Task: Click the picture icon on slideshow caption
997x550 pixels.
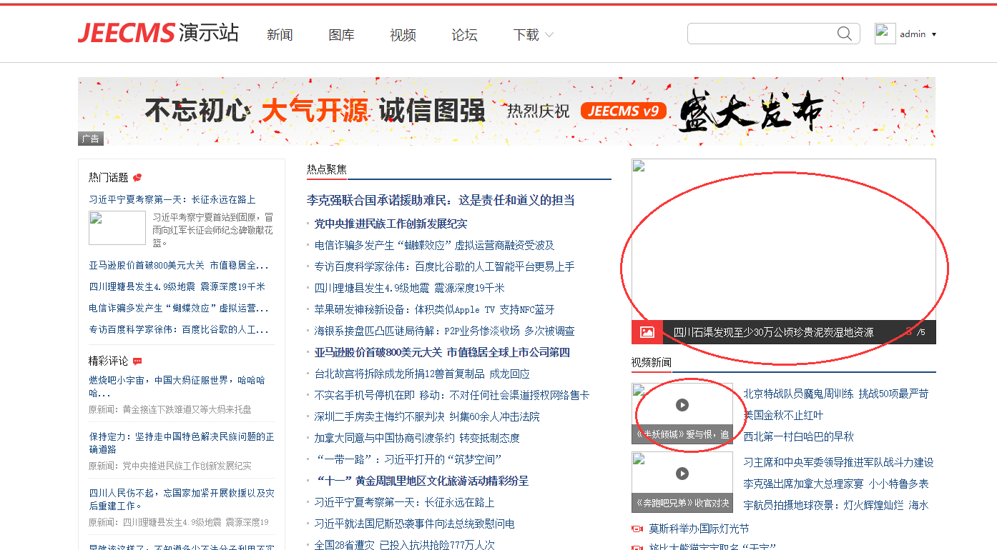Action: [x=647, y=332]
